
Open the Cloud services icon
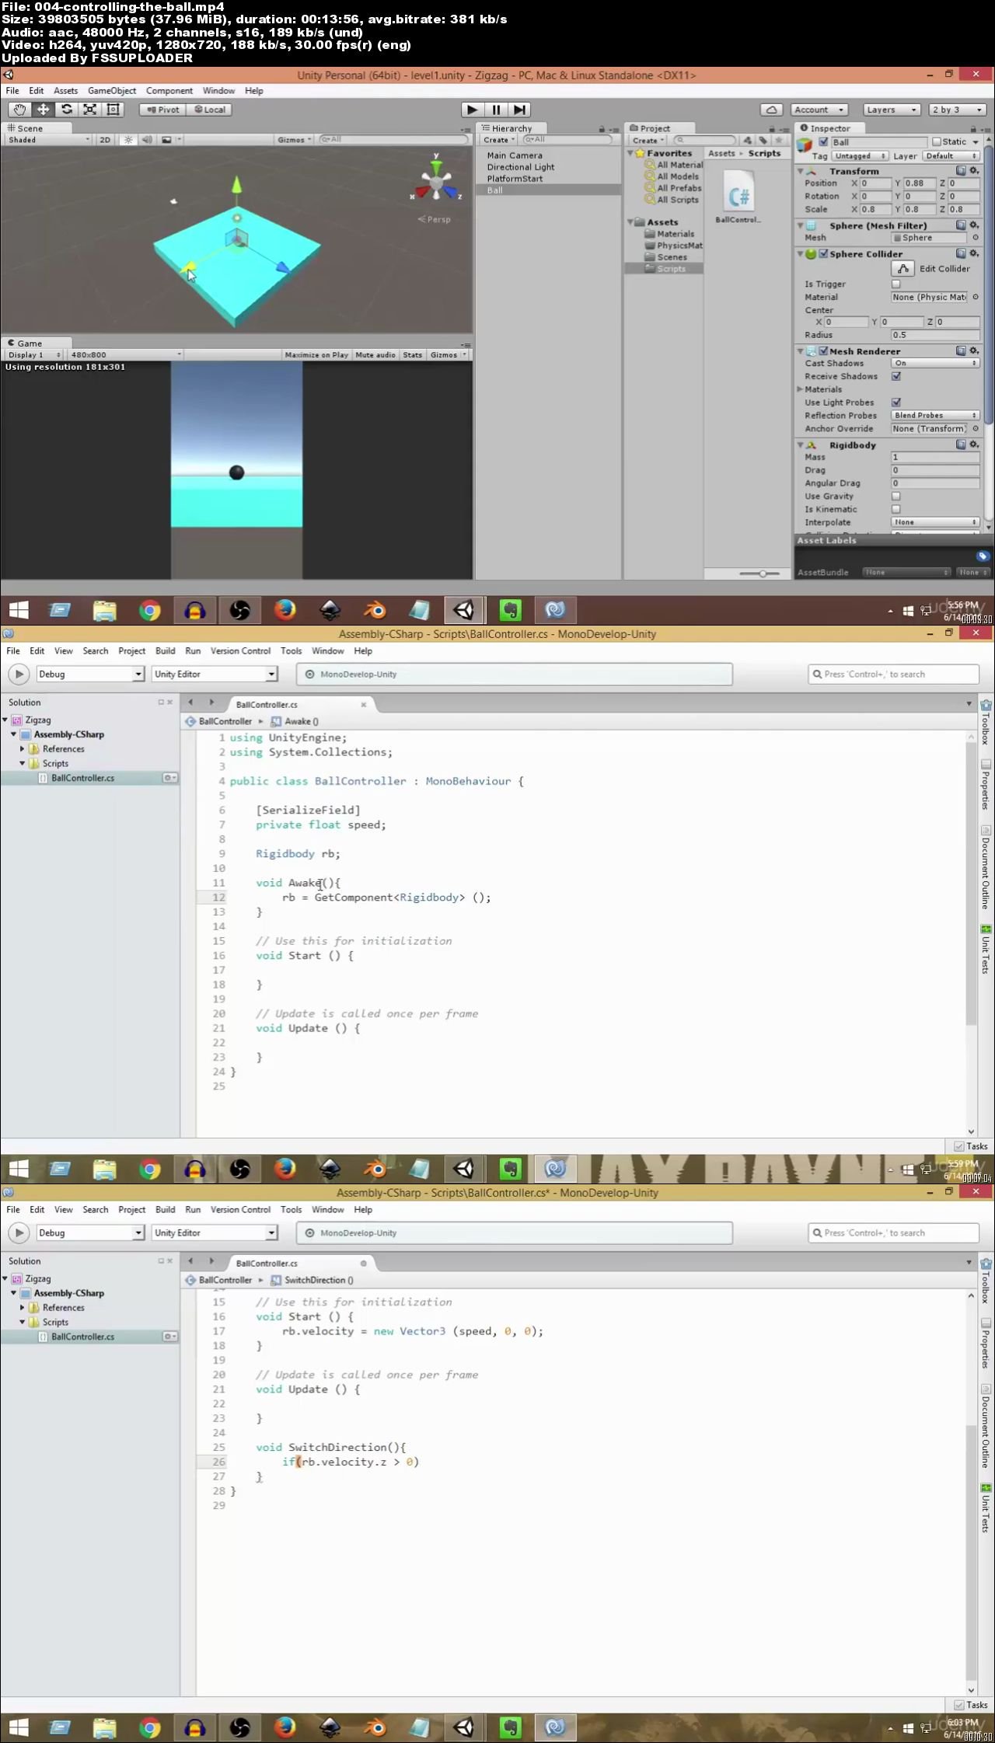click(771, 110)
